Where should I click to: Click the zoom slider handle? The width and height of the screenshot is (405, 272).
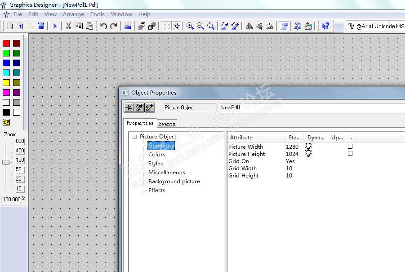pos(6,162)
